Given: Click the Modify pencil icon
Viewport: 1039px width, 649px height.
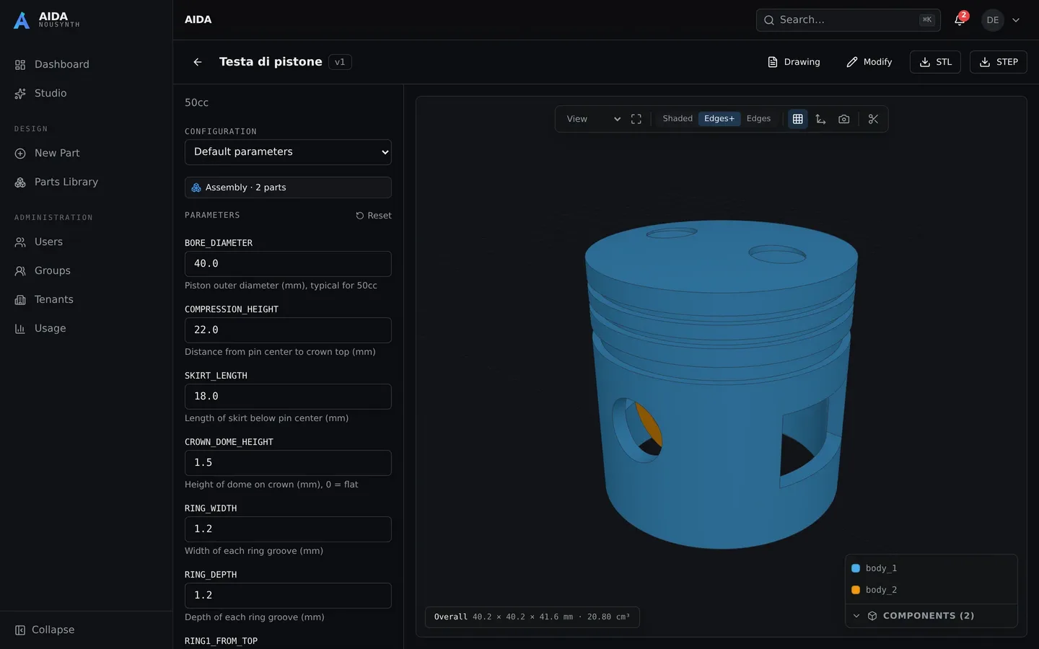Looking at the screenshot, I should (x=852, y=62).
